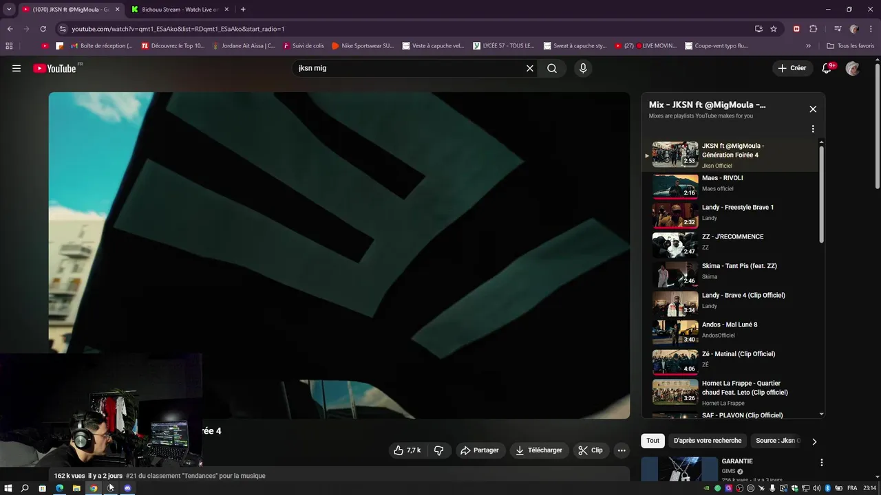The width and height of the screenshot is (881, 495).
Task: Open Windows taskbar search
Action: pos(25,488)
